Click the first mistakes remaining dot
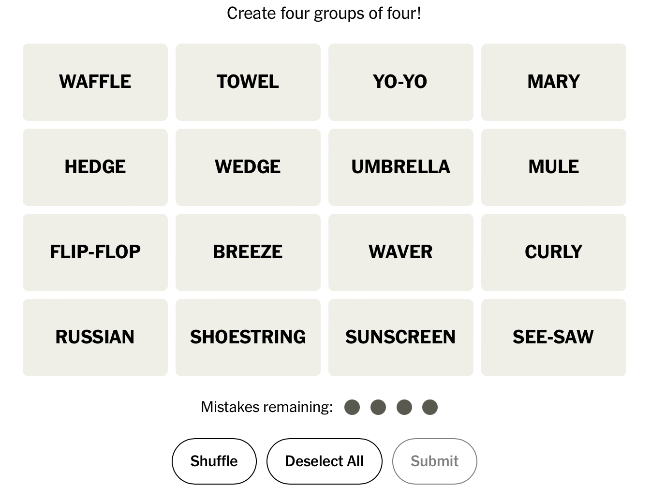The height and width of the screenshot is (502, 651). 352,407
